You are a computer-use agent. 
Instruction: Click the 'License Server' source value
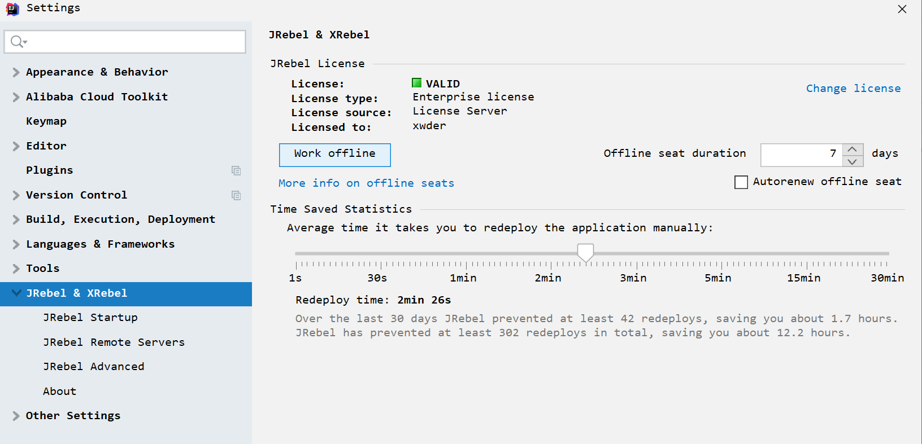[x=460, y=111]
